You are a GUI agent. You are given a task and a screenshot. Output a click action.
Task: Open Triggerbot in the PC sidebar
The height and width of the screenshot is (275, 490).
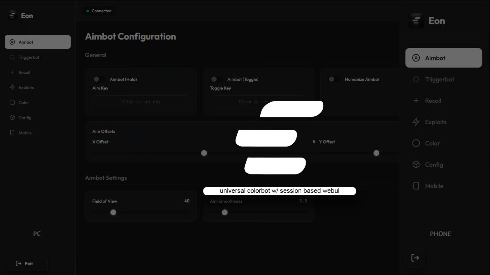(29, 57)
